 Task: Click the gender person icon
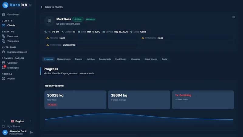coord(63,32)
